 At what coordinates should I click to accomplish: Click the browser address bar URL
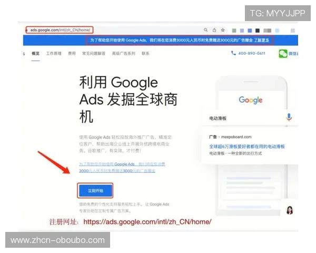click(60, 30)
